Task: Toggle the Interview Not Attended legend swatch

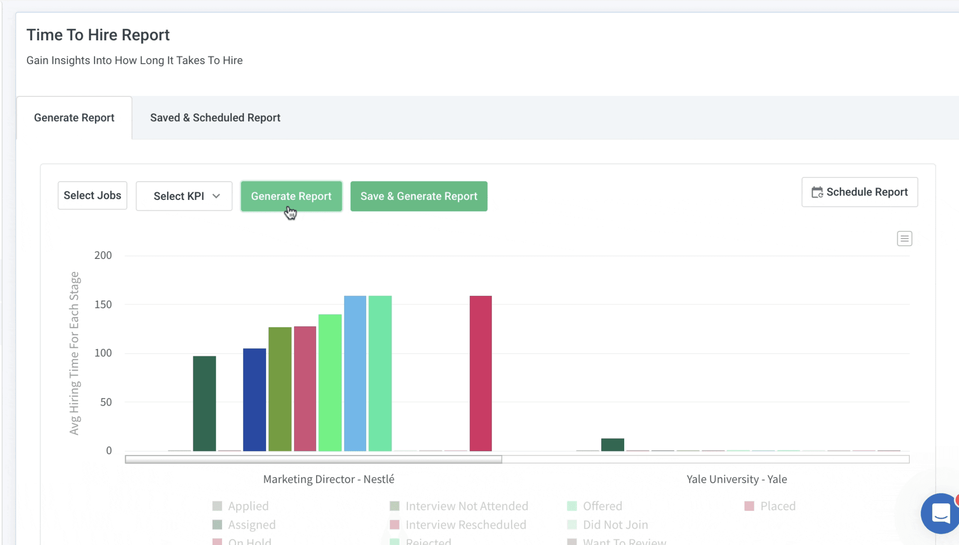Action: pos(395,506)
